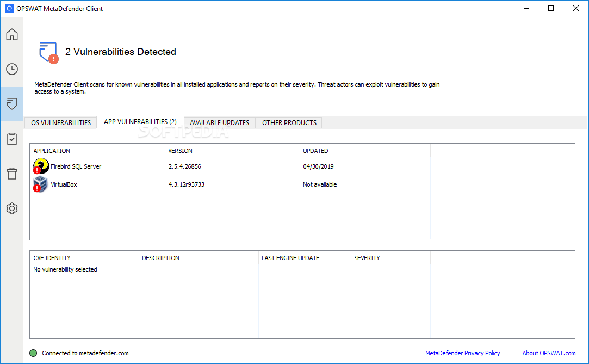Screen dimensions: 589x364
Task: Maximize the MetaDefender Client window
Action: pos(551,8)
